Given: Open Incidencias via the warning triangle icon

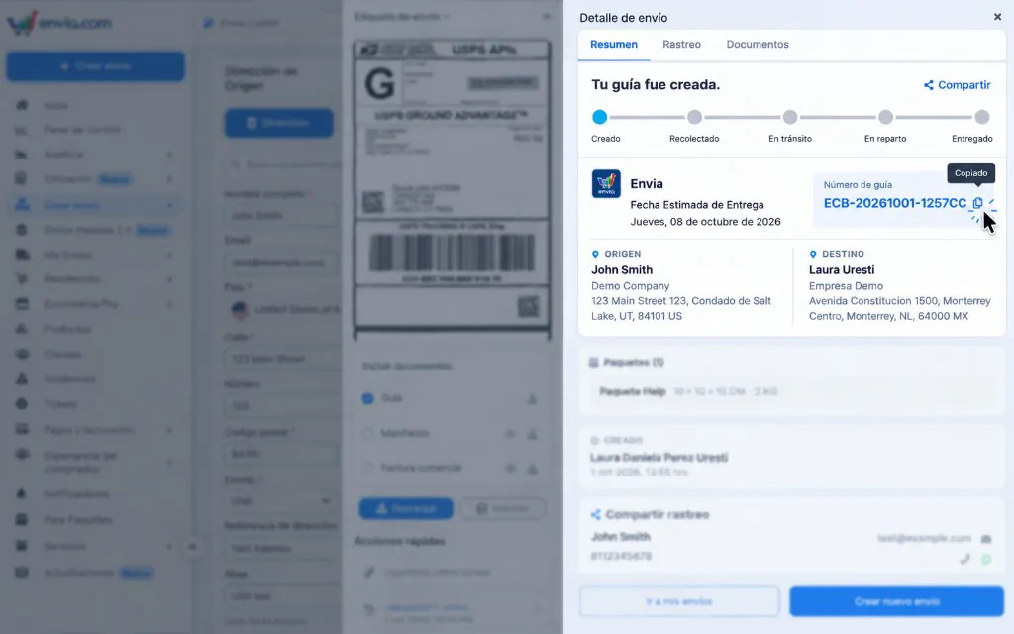Looking at the screenshot, I should 22,379.
